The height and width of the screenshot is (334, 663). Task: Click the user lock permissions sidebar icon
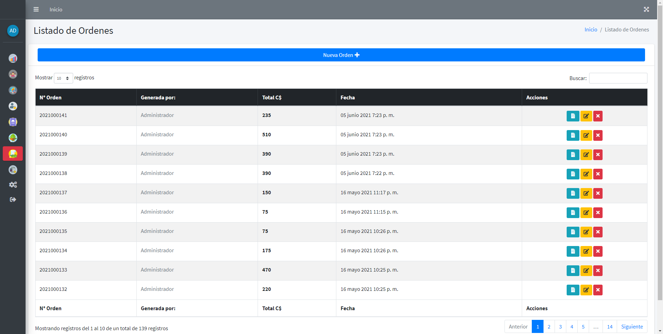point(13,106)
